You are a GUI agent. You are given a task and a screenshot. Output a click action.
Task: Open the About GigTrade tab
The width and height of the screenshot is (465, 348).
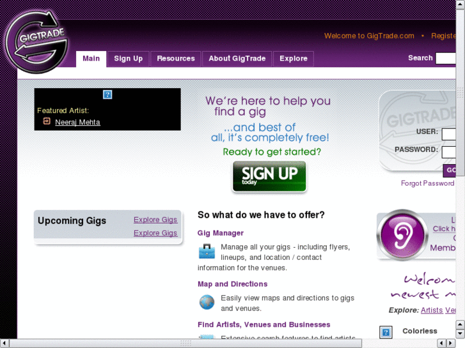pos(237,59)
